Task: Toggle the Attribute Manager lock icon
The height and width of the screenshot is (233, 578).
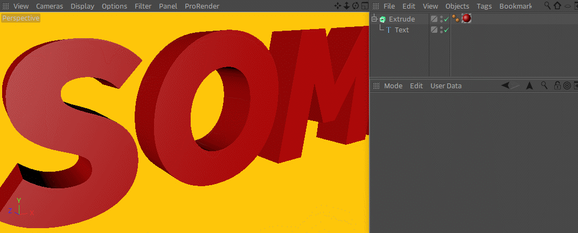Action: (558, 86)
